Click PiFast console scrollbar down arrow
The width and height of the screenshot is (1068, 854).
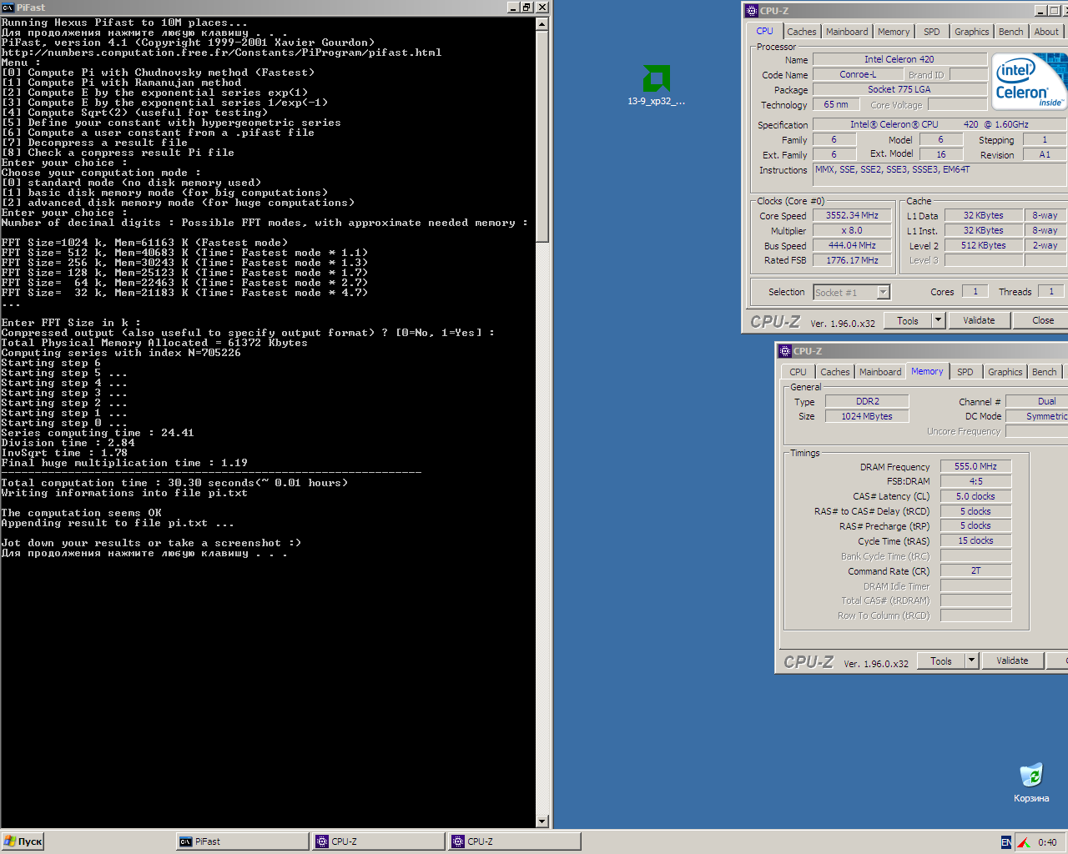click(x=542, y=821)
